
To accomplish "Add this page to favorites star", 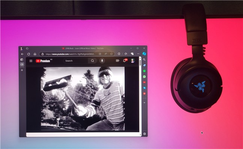I will coord(111,54).
